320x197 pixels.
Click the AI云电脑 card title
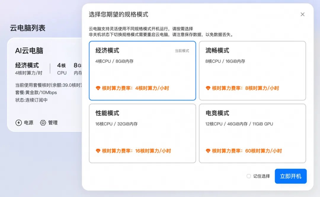pos(29,50)
